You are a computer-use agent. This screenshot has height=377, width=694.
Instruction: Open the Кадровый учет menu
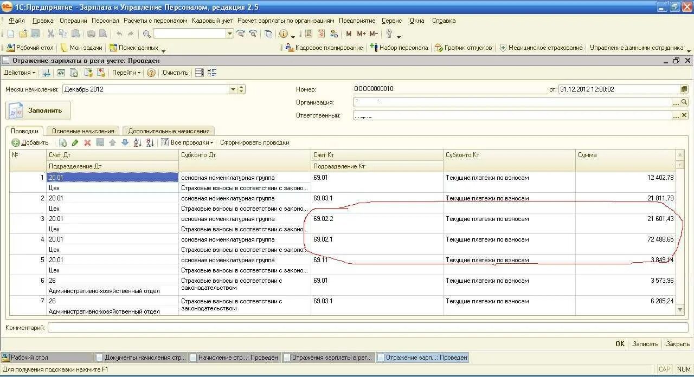coord(212,21)
